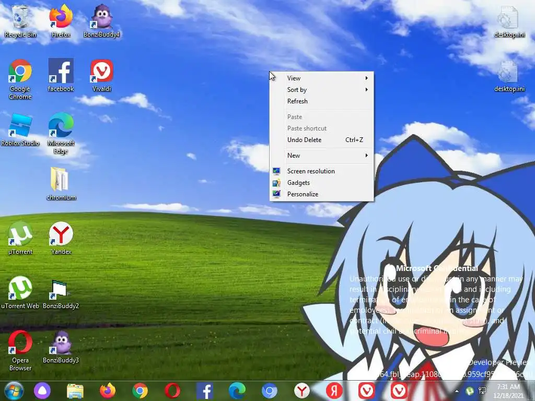Click the blue Chromium icon in the taskbar
Viewport: 535px width, 401px height.
269,391
